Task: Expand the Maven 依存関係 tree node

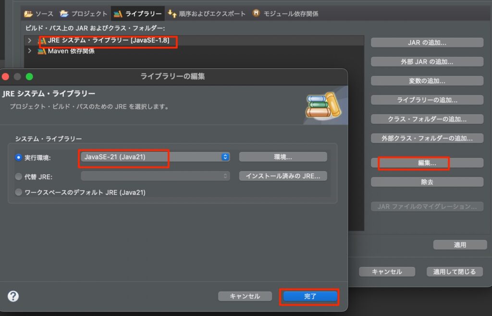Action: click(30, 51)
